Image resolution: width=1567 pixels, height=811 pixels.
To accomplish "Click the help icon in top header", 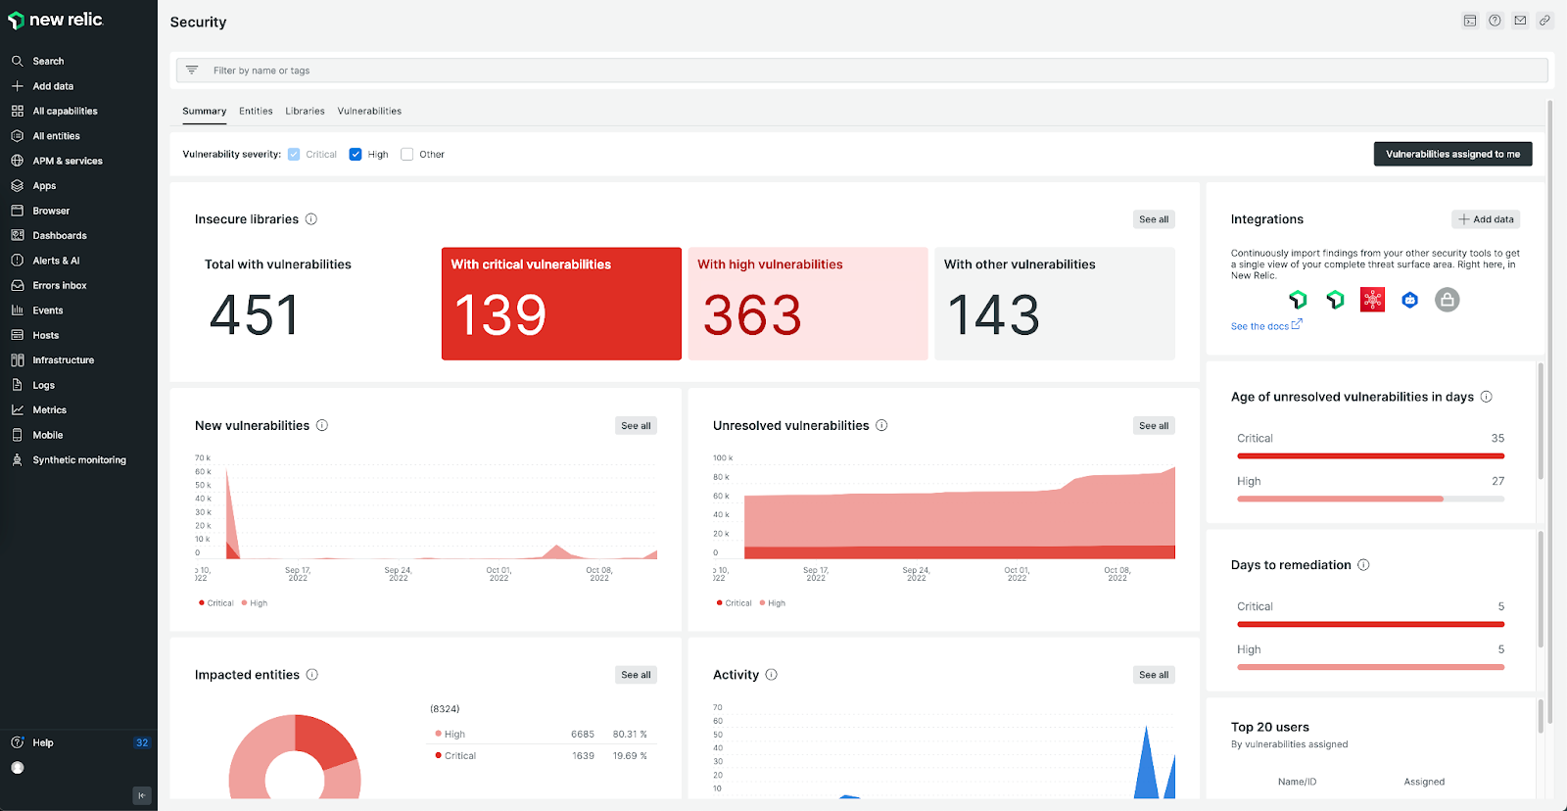I will 1495,21.
